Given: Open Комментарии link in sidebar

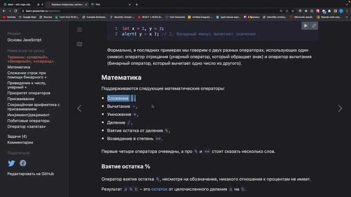Looking at the screenshot, I should (x=20, y=142).
